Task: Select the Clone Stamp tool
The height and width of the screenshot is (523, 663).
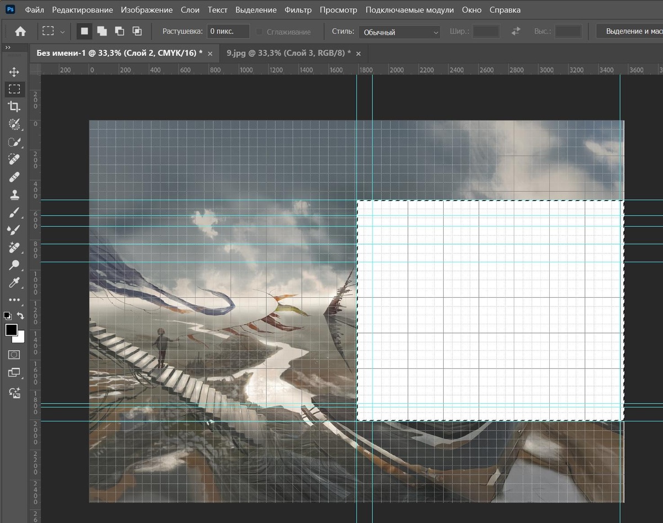Action: click(x=14, y=195)
